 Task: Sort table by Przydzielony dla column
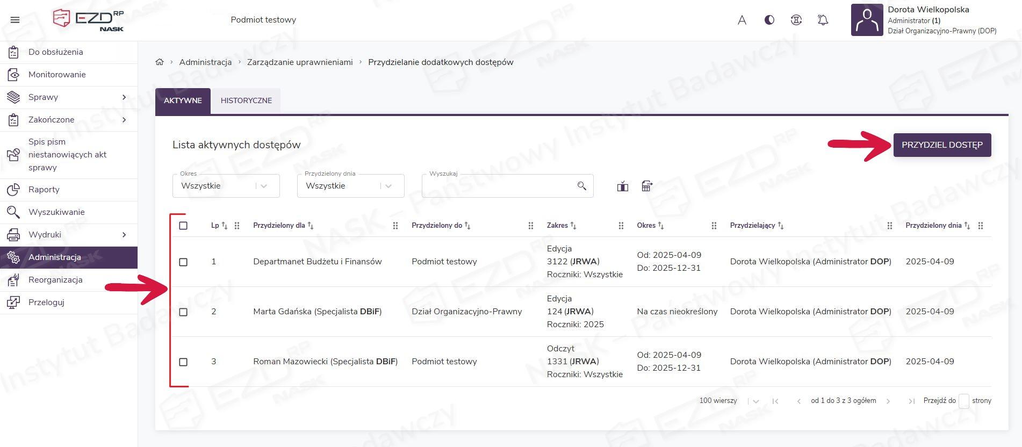pyautogui.click(x=311, y=226)
